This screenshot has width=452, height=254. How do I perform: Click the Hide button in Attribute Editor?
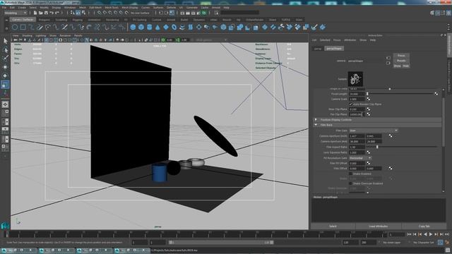[406, 66]
